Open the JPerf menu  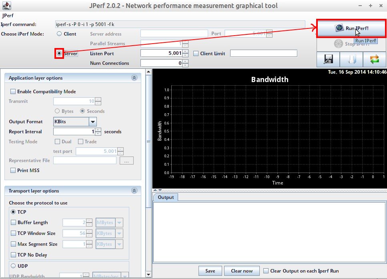click(x=8, y=15)
